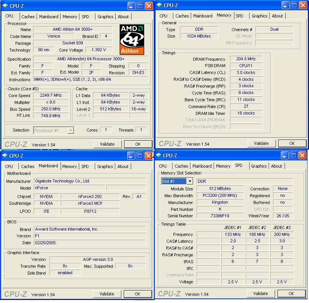Close the SPD tab window
The image size is (309, 303).
(302, 155)
